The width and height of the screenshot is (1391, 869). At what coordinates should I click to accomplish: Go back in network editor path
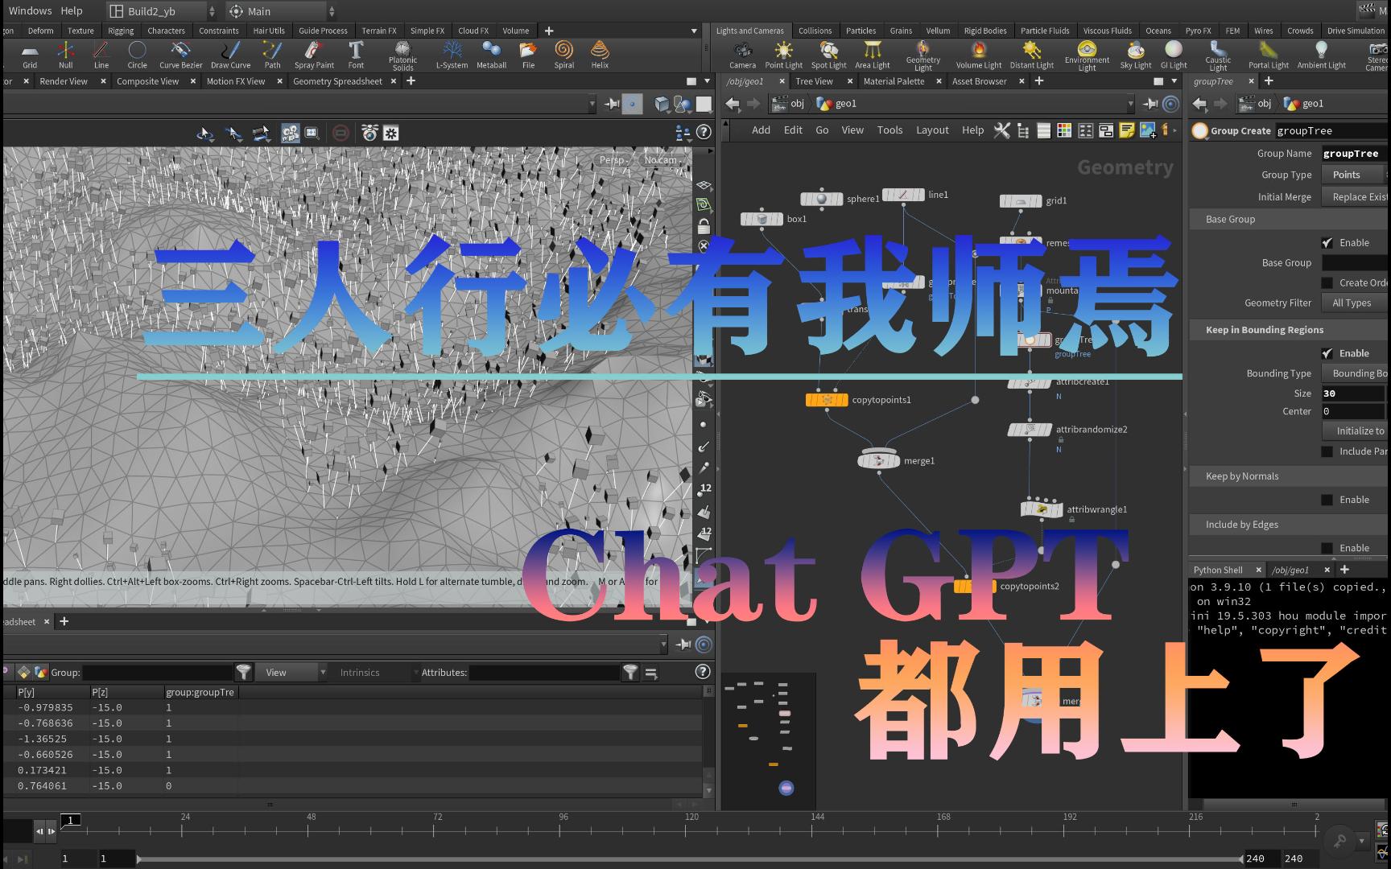click(733, 103)
